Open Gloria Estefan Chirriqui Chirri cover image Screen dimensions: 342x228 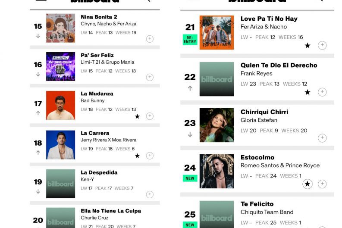pyautogui.click(x=216, y=125)
